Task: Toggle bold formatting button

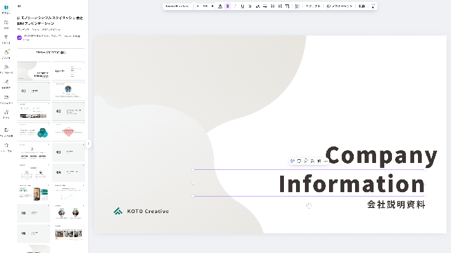Action: pos(227,6)
